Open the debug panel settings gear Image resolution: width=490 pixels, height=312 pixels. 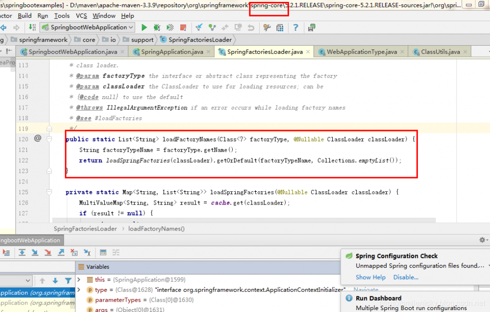pos(483,240)
